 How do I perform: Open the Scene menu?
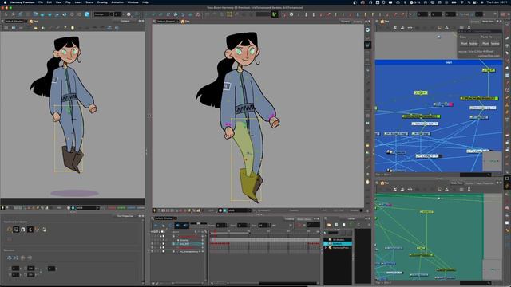[x=89, y=2]
